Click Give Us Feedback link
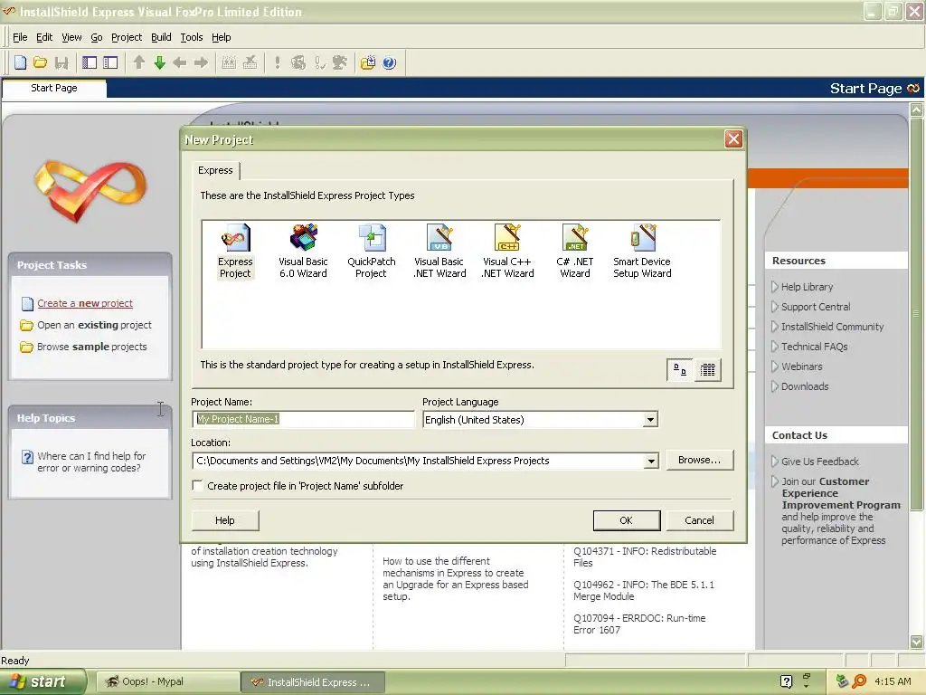Screen dimensions: 926x695 point(820,462)
